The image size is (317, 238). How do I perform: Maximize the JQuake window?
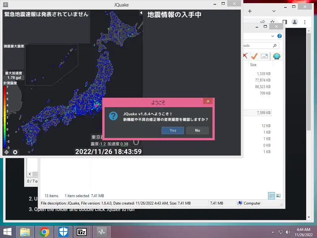[x=223, y=3]
